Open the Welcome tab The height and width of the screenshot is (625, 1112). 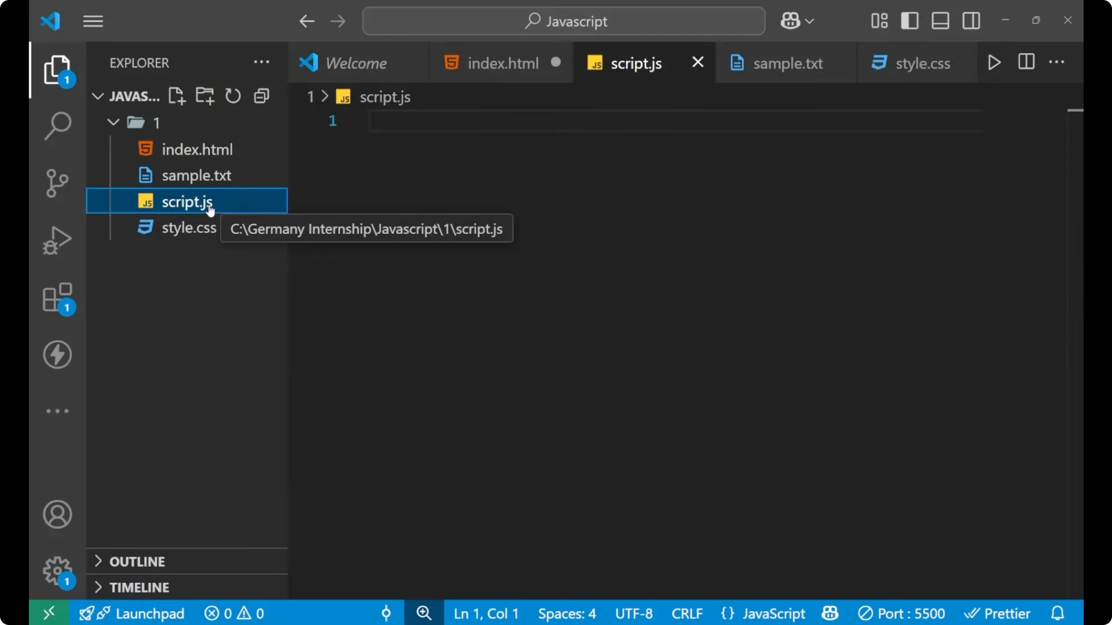click(355, 62)
